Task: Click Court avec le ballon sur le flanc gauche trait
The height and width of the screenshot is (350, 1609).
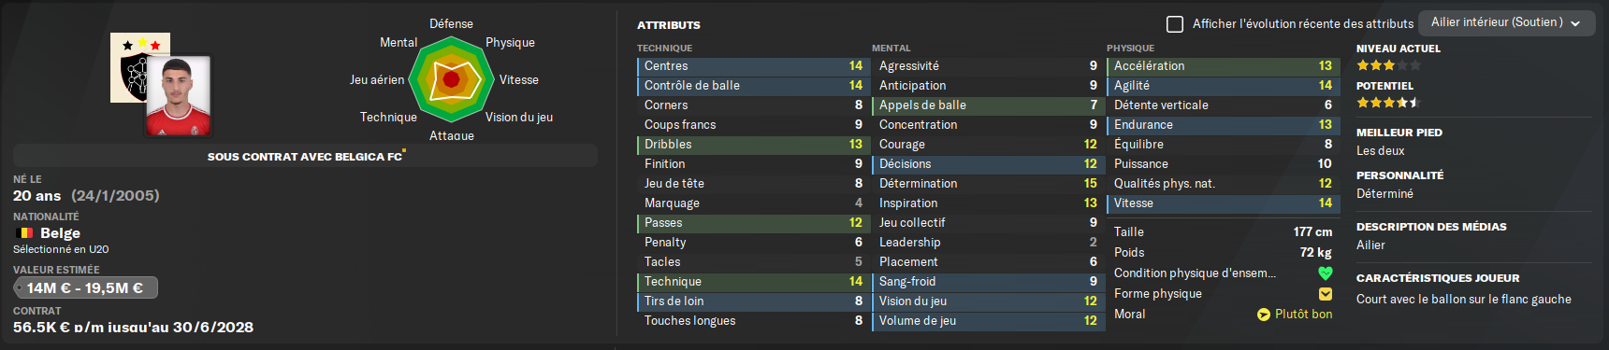Action: (x=1464, y=300)
